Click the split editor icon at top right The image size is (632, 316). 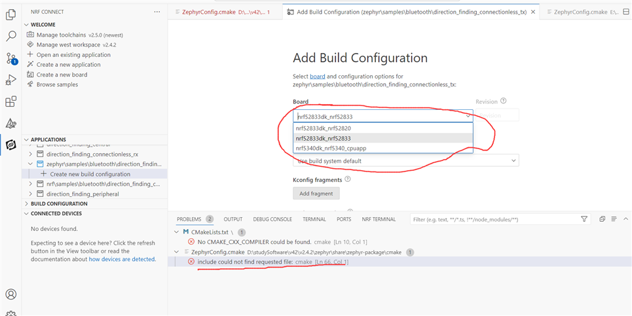point(625,12)
